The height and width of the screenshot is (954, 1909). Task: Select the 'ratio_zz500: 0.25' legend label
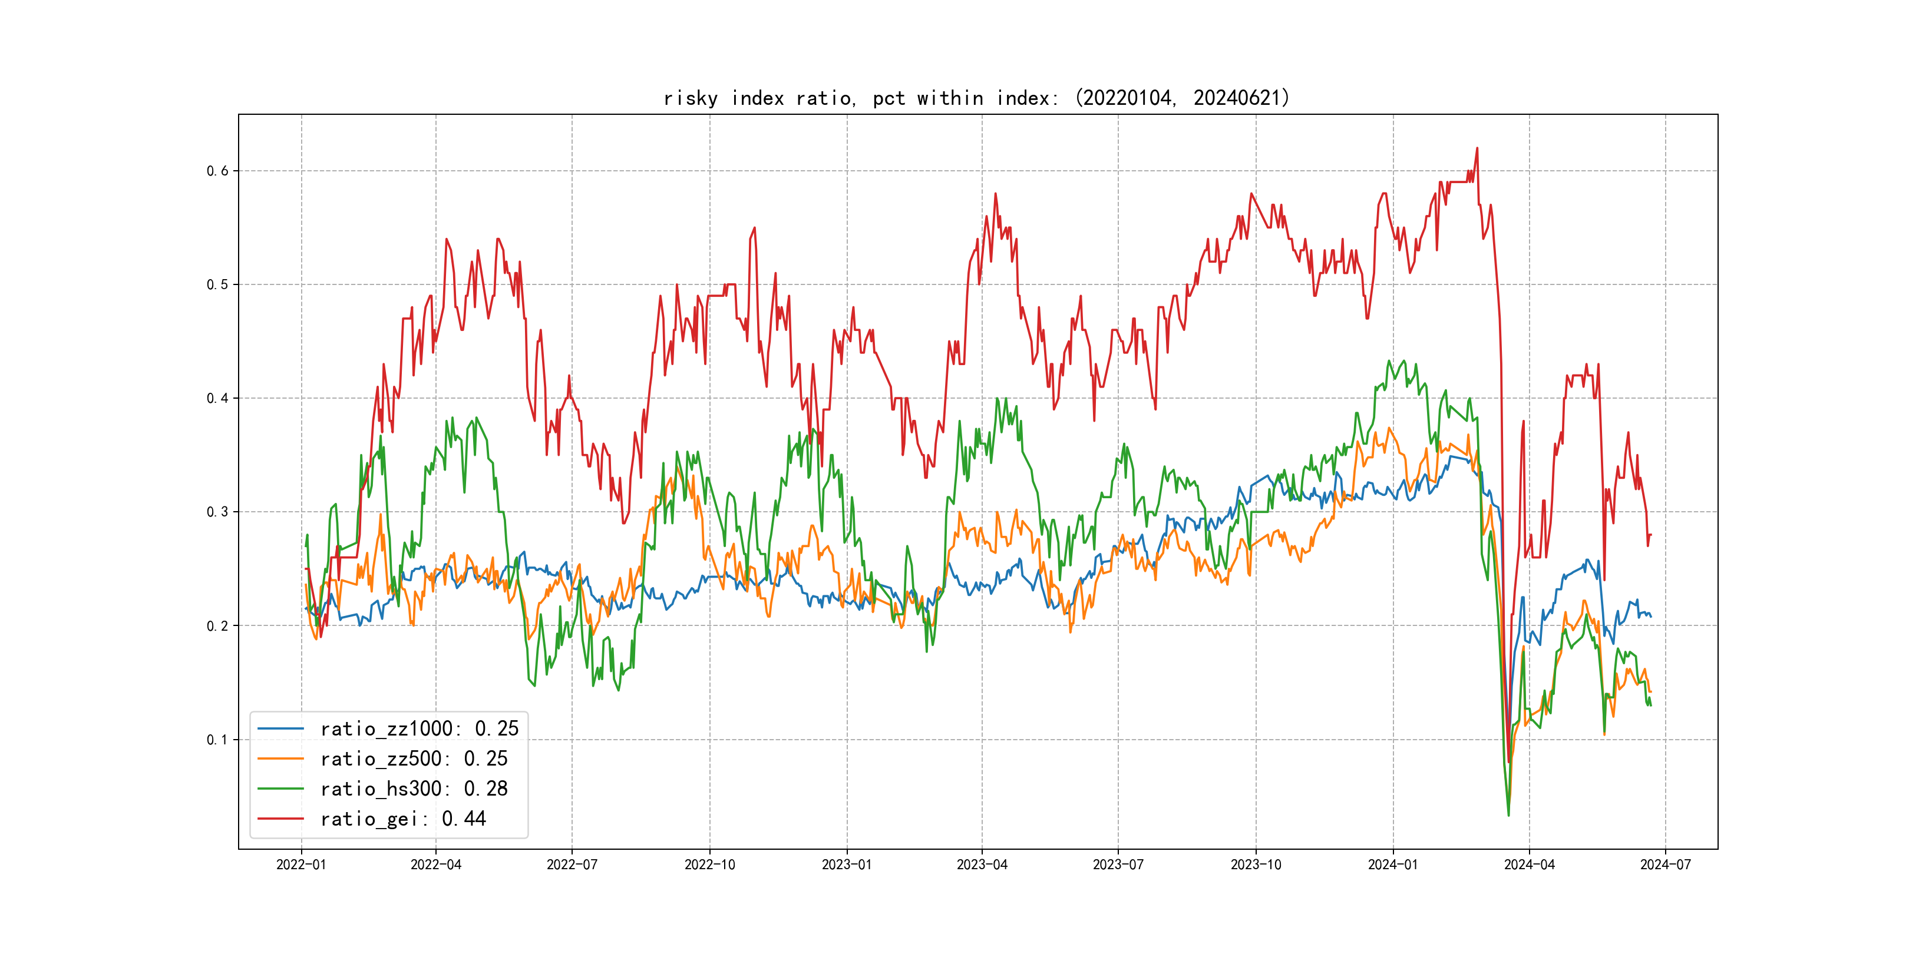coord(414,758)
